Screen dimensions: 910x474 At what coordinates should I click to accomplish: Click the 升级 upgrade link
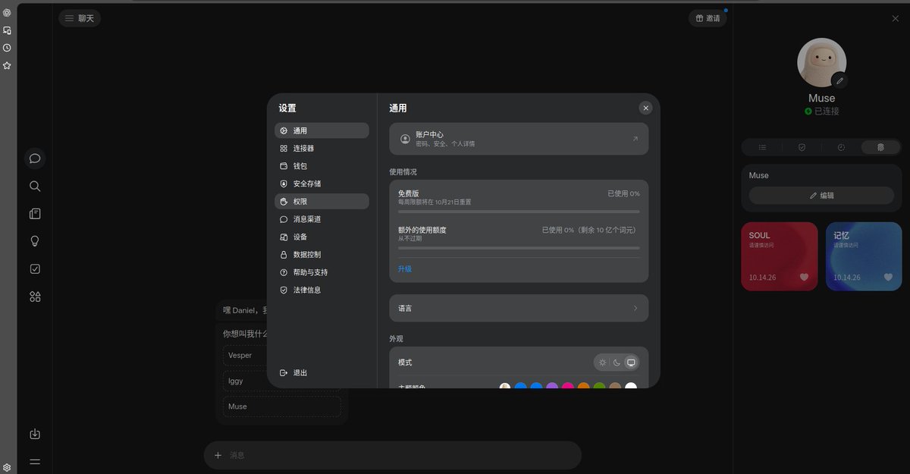pyautogui.click(x=405, y=269)
